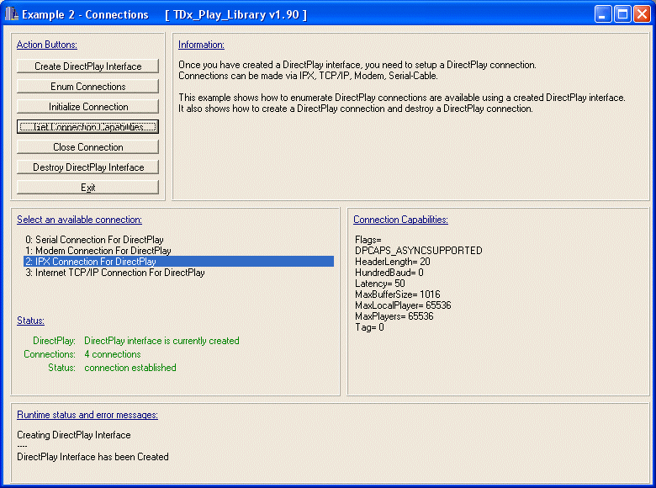The height and width of the screenshot is (488, 656).
Task: Maximize the Example 2 window
Action: point(622,14)
